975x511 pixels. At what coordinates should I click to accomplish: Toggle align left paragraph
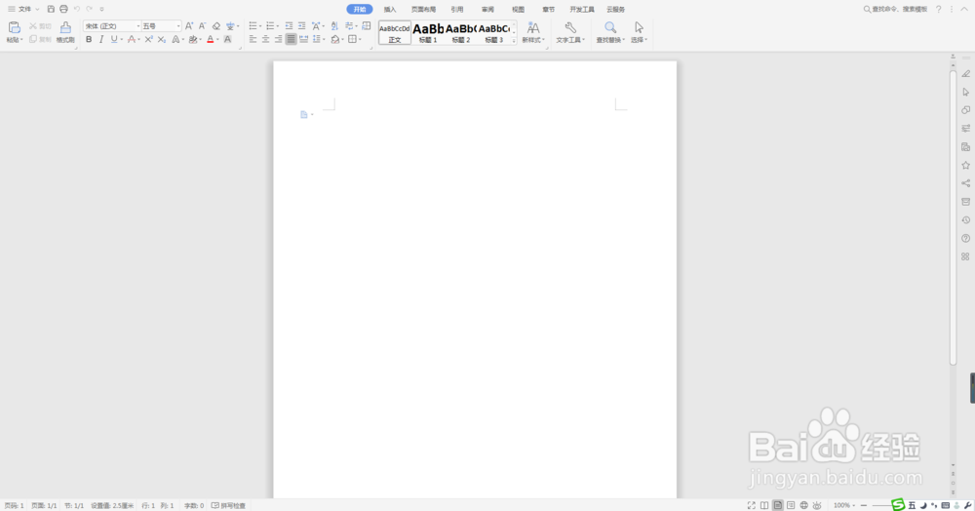253,39
